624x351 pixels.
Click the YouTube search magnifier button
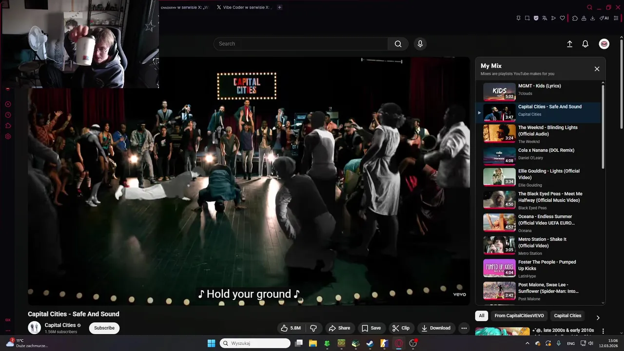pyautogui.click(x=398, y=44)
